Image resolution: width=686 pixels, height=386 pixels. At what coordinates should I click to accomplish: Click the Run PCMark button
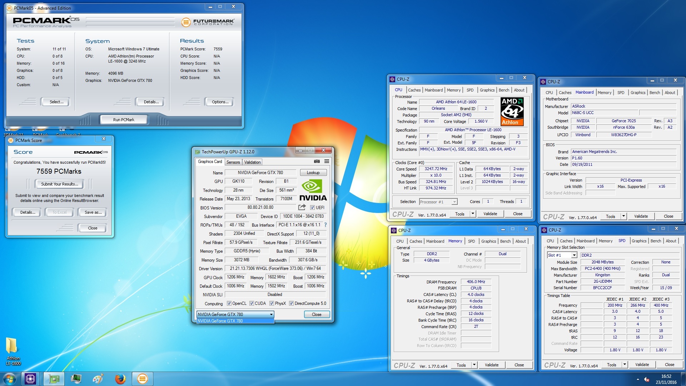124,120
